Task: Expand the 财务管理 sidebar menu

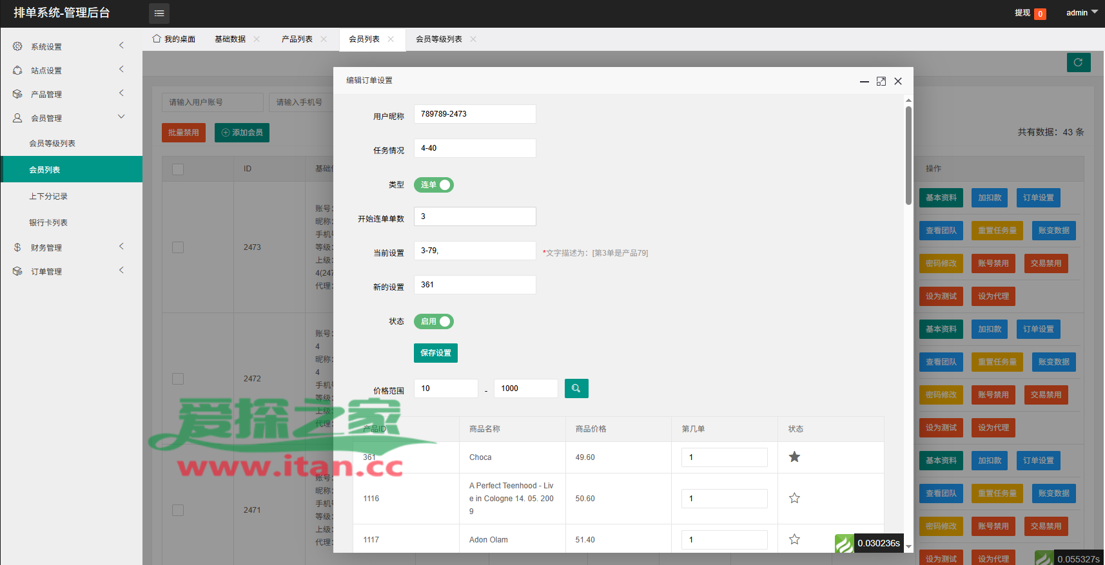Action: (46, 247)
